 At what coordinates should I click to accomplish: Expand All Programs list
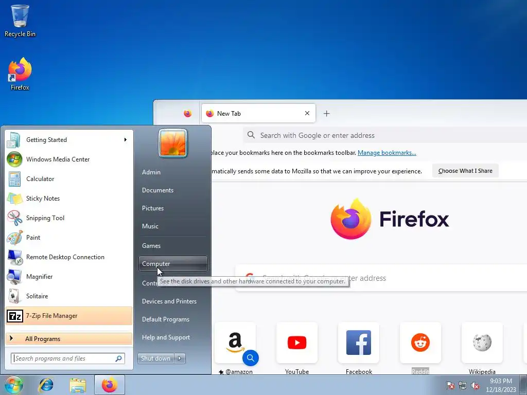pyautogui.click(x=69, y=339)
